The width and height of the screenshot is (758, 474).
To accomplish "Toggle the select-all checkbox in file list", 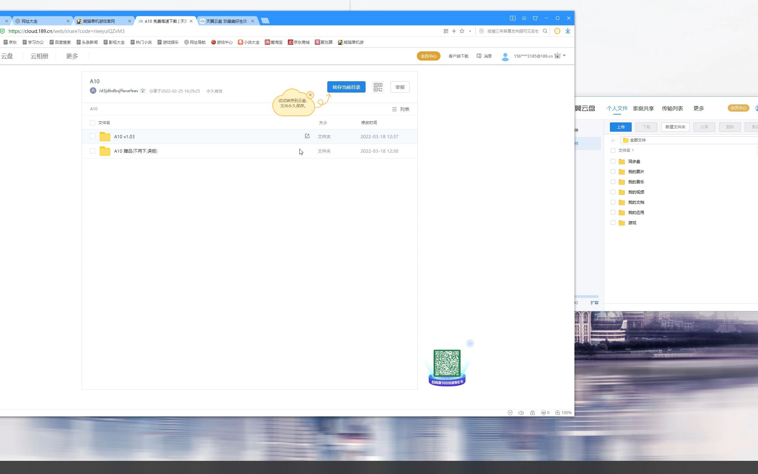I will [92, 122].
